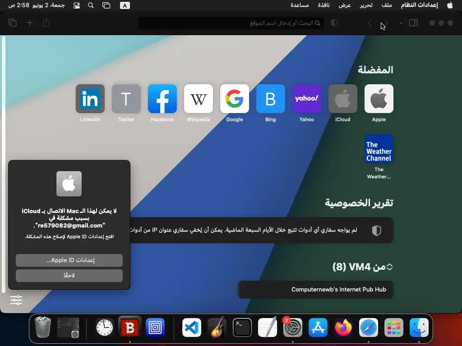Open the تحرير (Edit) menu
The height and width of the screenshot is (346, 462).
tap(366, 5)
